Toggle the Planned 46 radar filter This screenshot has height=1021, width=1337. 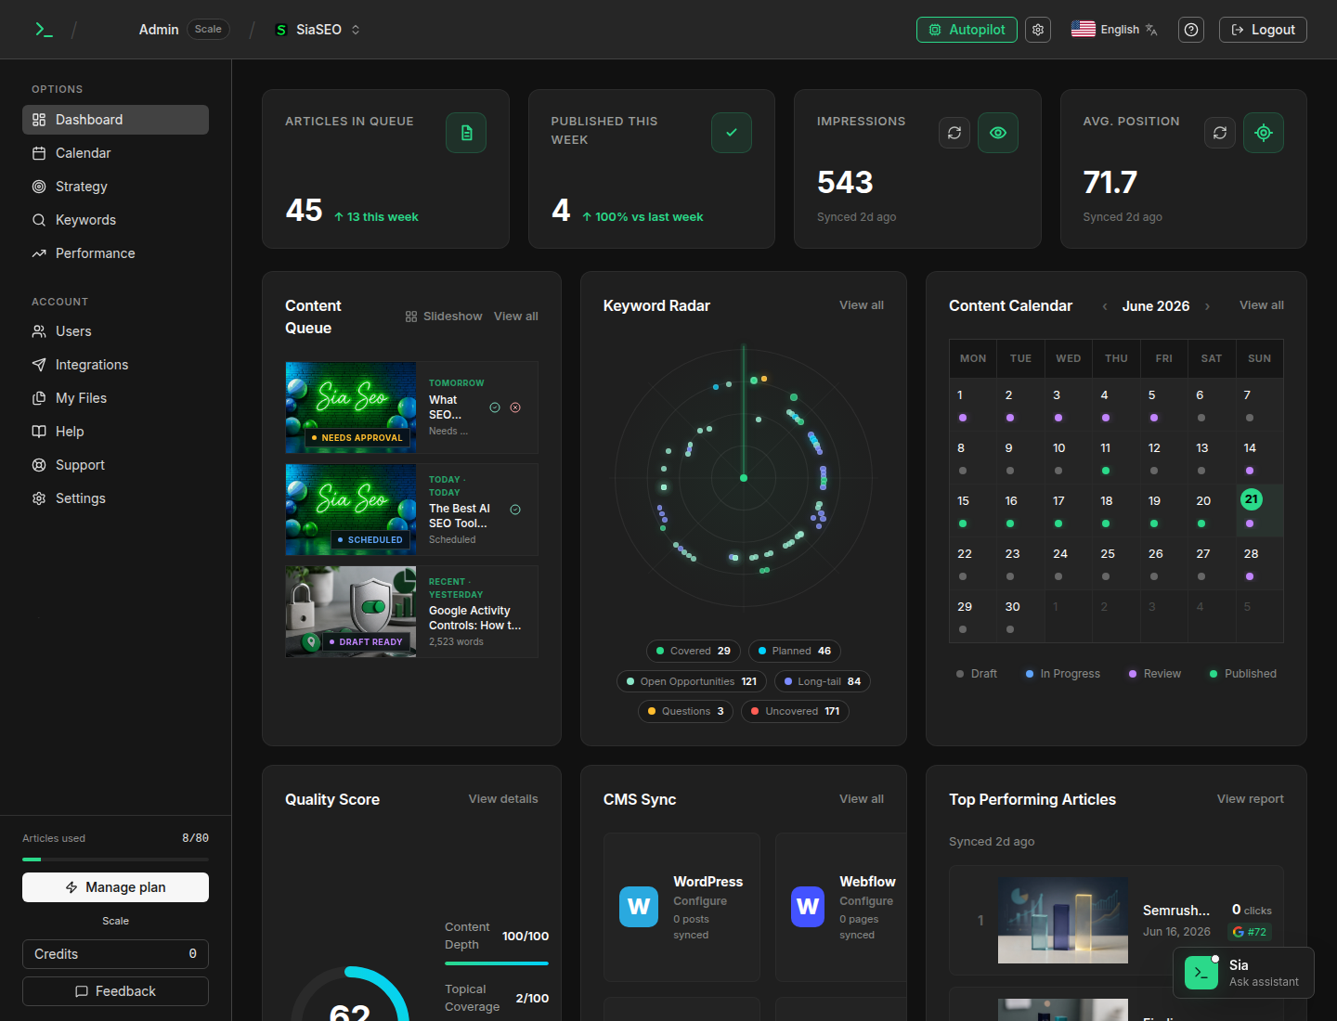coord(795,651)
